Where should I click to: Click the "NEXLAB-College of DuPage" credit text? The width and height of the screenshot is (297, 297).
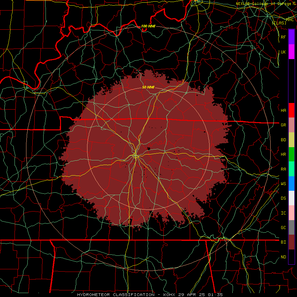pos(263,4)
